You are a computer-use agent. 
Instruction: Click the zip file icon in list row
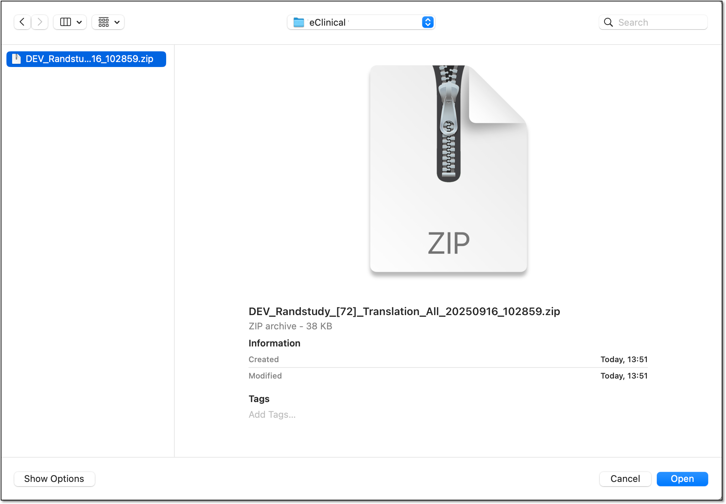click(16, 59)
